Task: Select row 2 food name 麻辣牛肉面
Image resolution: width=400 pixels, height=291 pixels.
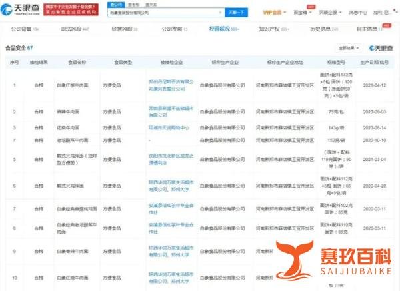Action: pyautogui.click(x=68, y=111)
